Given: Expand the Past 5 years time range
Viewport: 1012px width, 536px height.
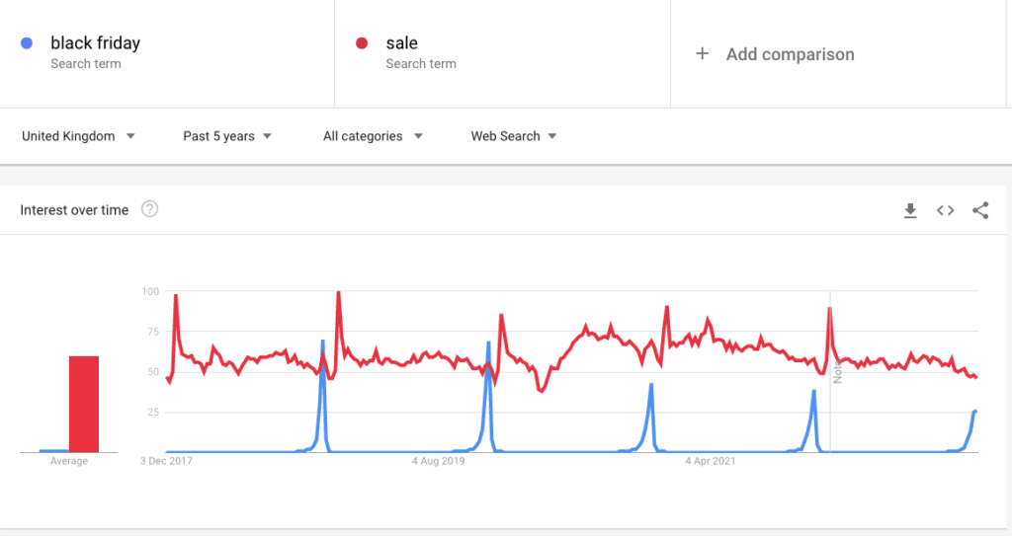Looking at the screenshot, I should pyautogui.click(x=227, y=136).
